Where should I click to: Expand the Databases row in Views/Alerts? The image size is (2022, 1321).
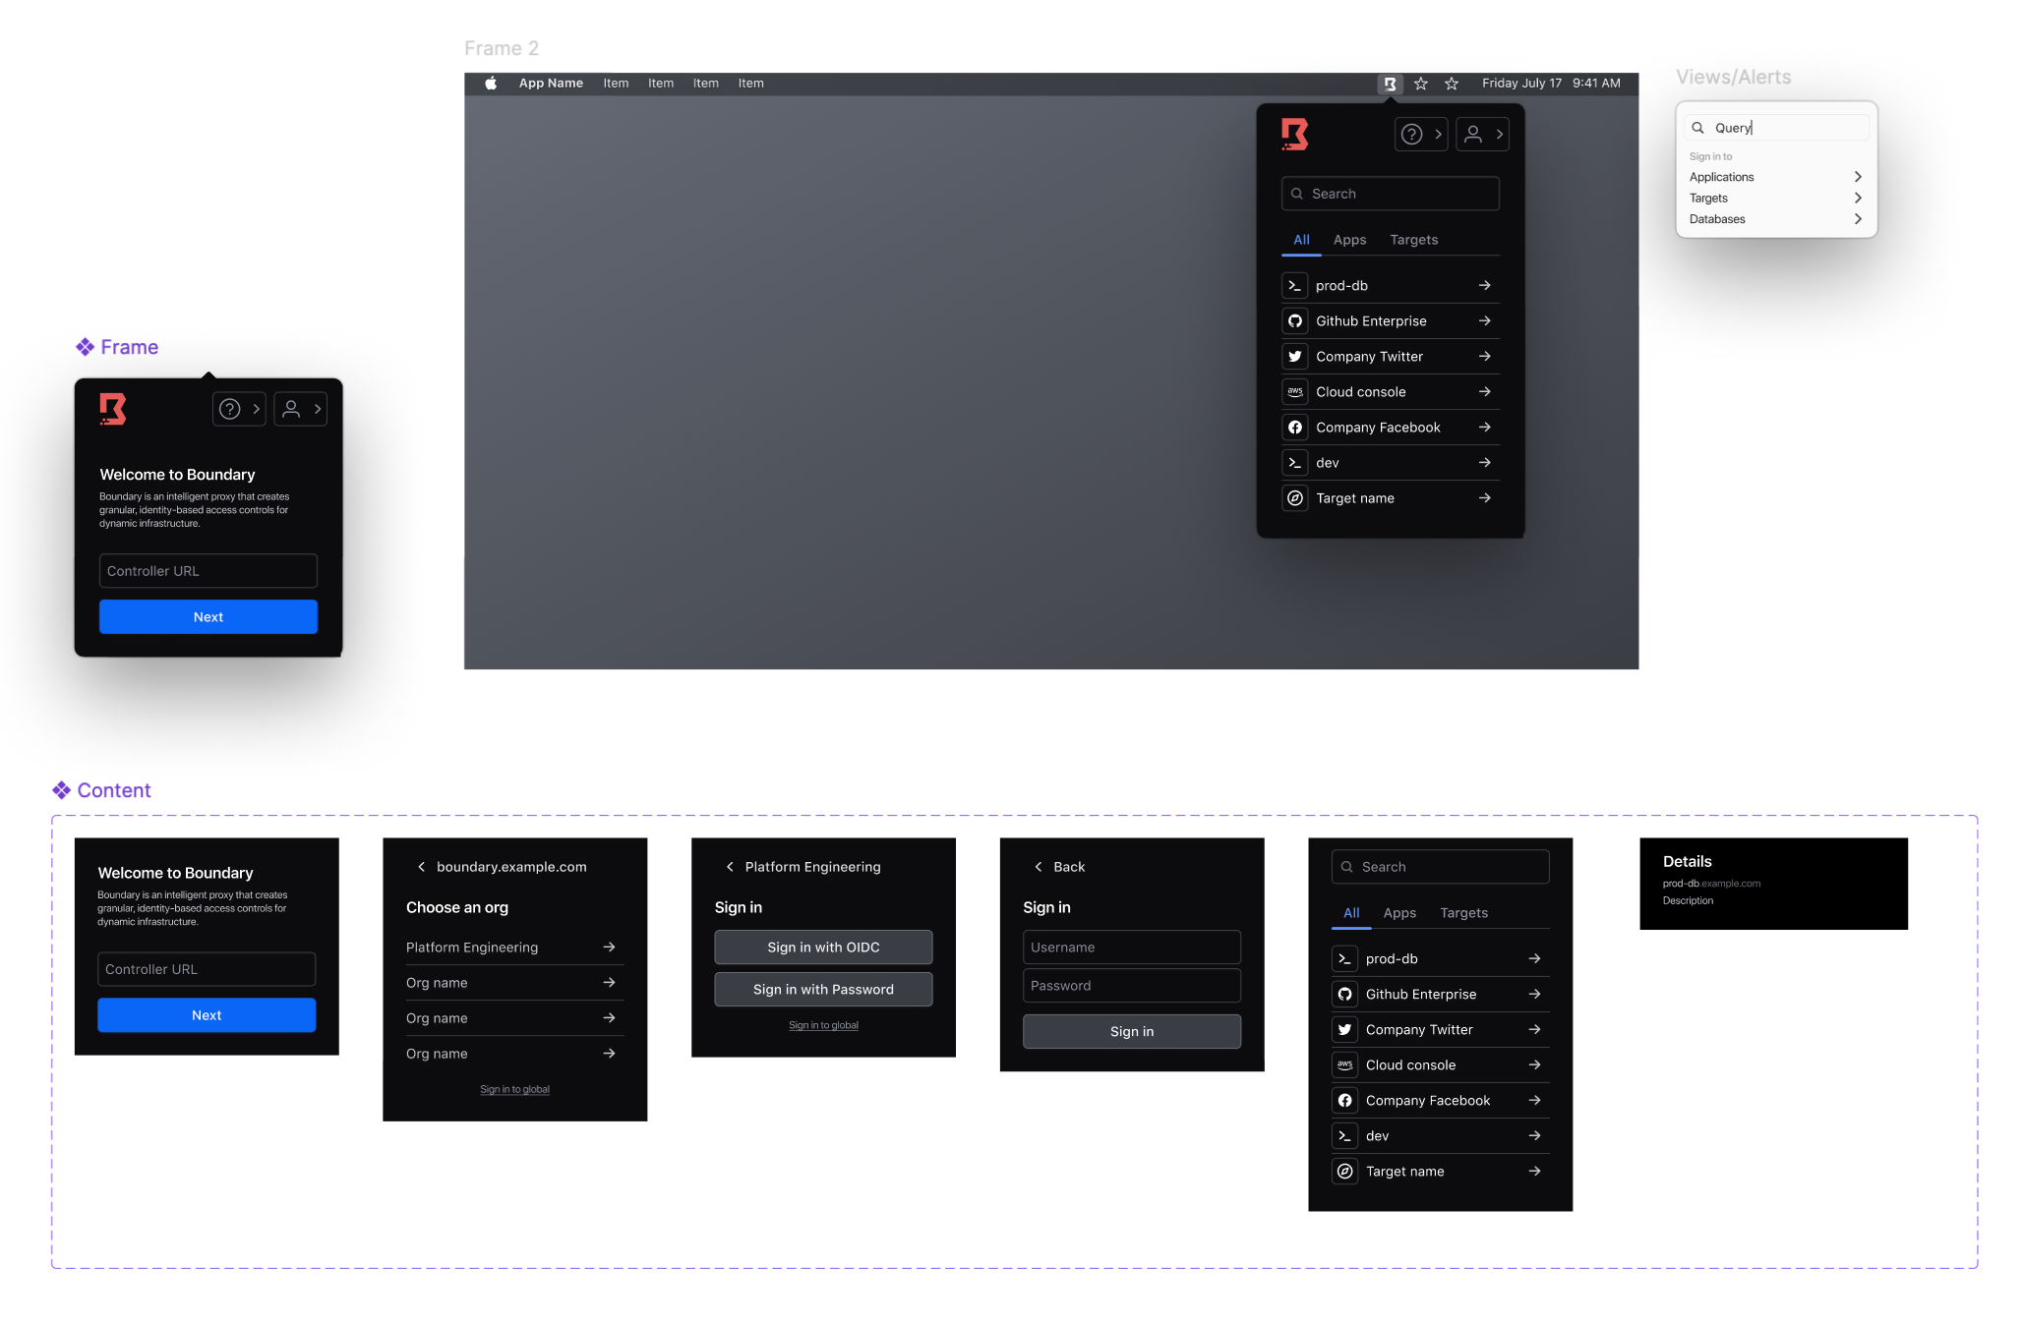(1775, 219)
